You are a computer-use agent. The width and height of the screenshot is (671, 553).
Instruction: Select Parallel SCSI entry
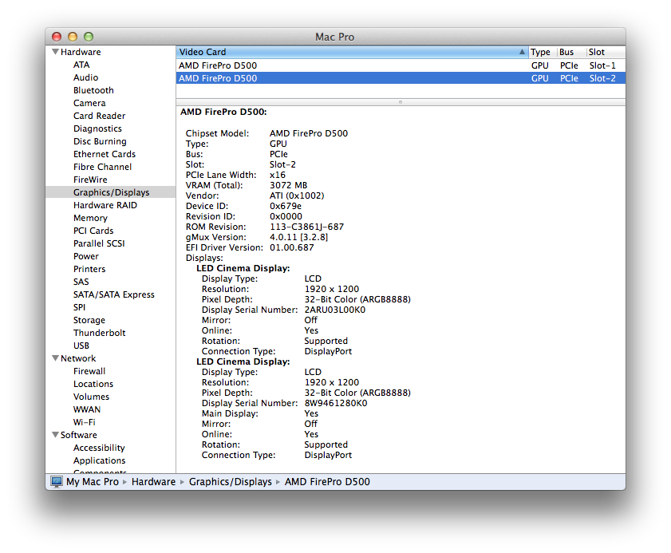pyautogui.click(x=99, y=243)
